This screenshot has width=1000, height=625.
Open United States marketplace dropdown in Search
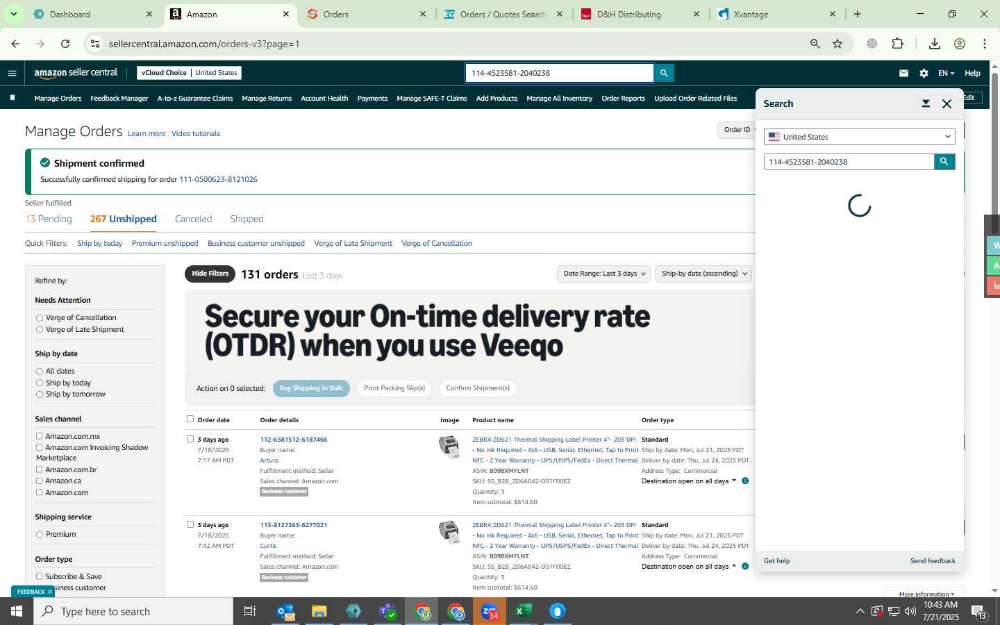[x=859, y=137]
